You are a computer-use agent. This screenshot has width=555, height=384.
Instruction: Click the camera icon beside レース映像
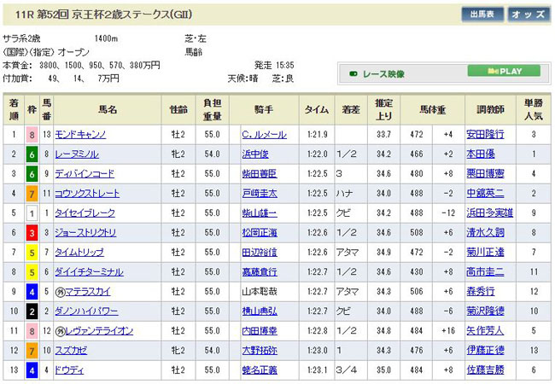353,73
